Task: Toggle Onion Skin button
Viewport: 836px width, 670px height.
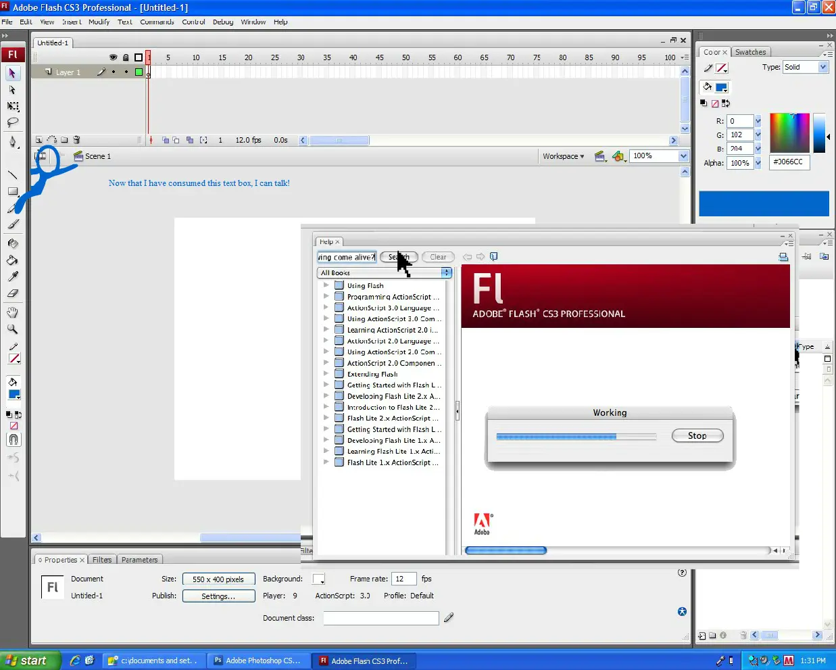Action: click(165, 140)
